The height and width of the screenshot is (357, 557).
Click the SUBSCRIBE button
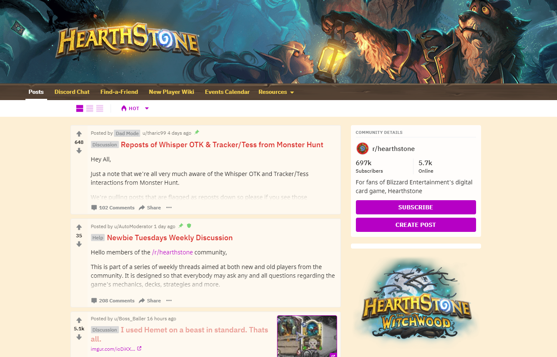[x=416, y=207]
